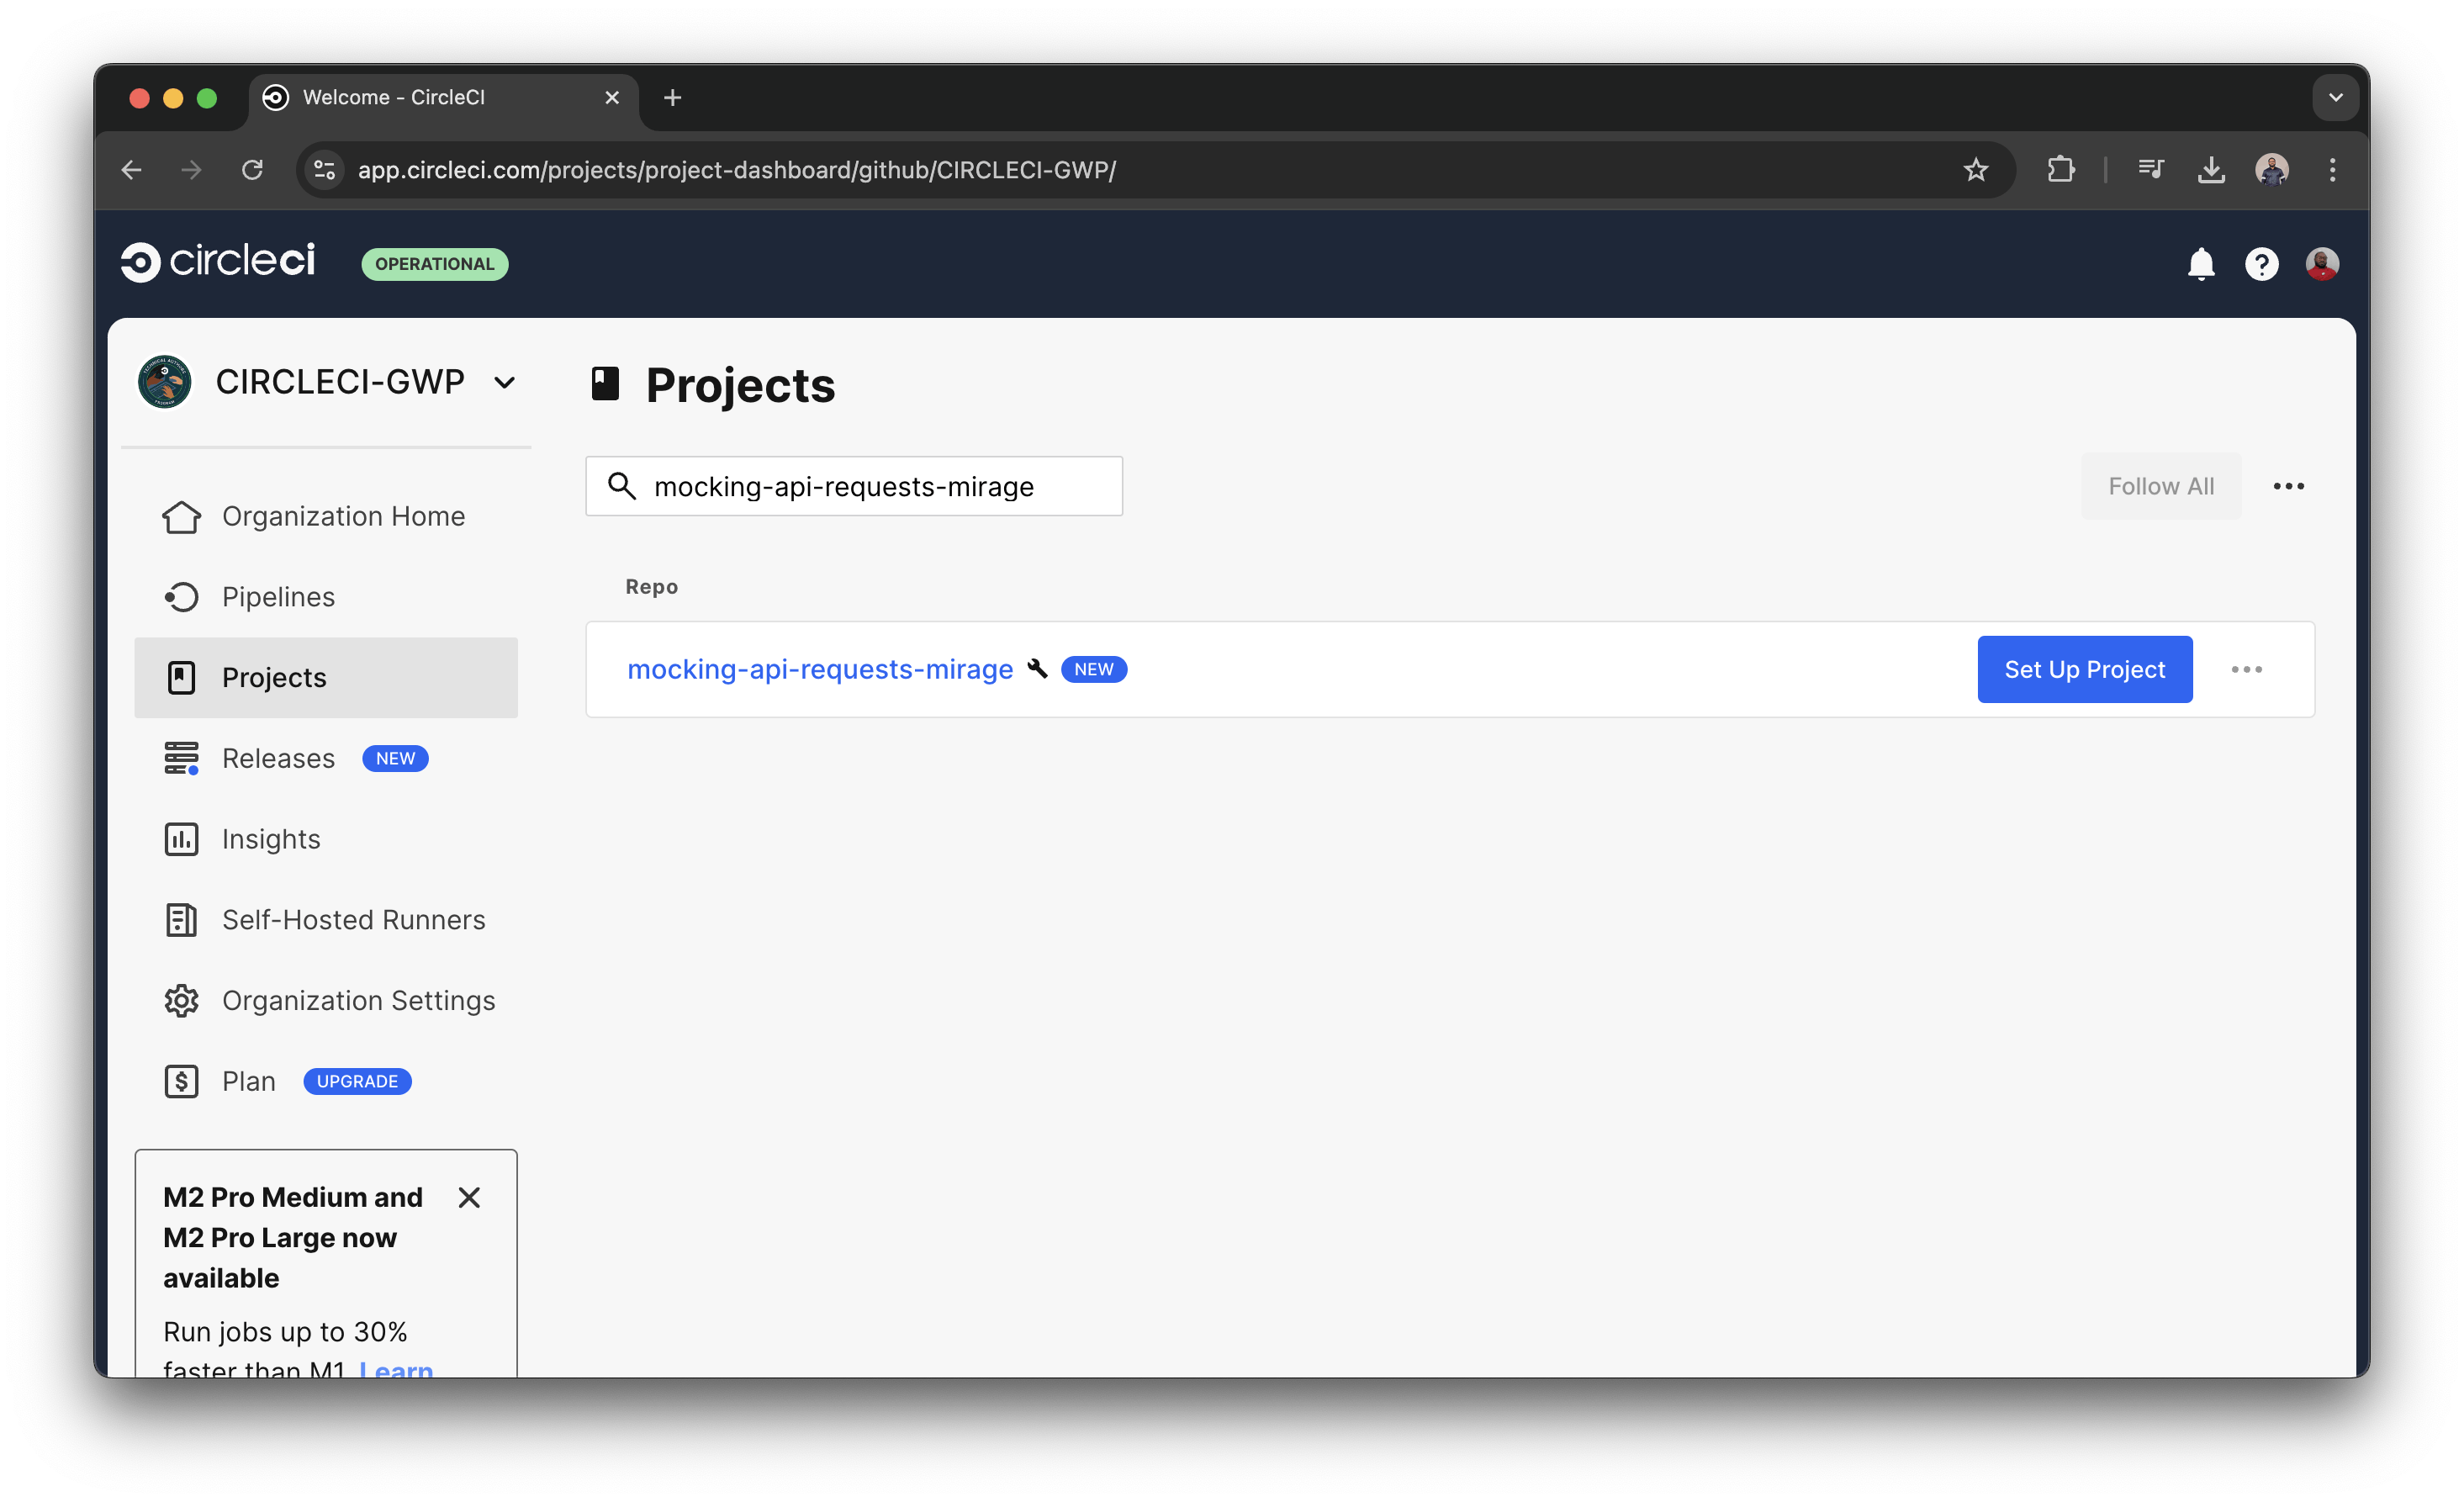Screen dimensions: 2464x1502
Task: Open Insights from the sidebar
Action: (x=270, y=839)
